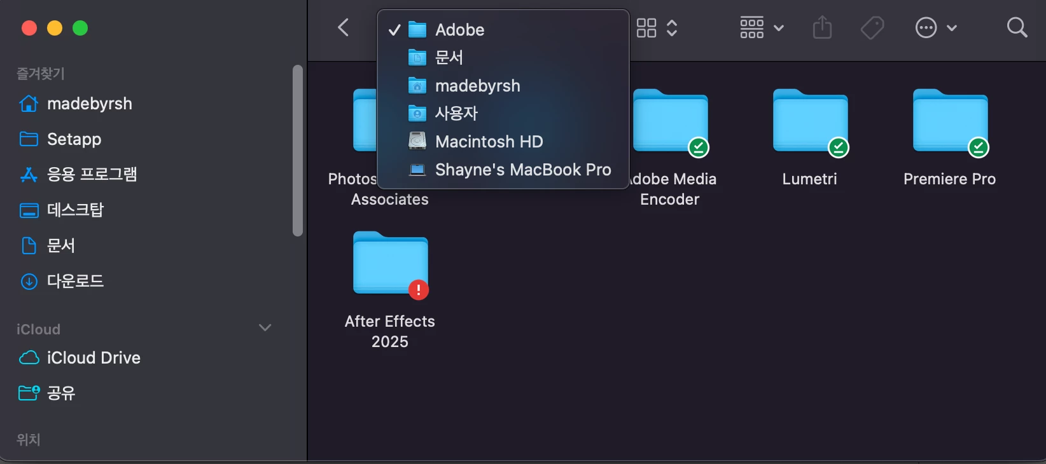
Task: Zoom the Finder window with green button
Action: pos(80,28)
